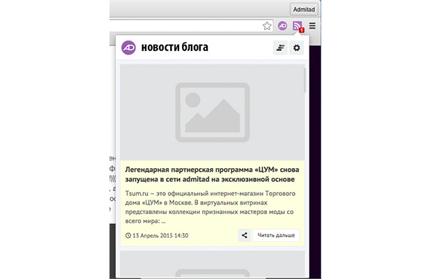Click the Tsum.ru article description text
446x279 pixels.
pos(210,207)
